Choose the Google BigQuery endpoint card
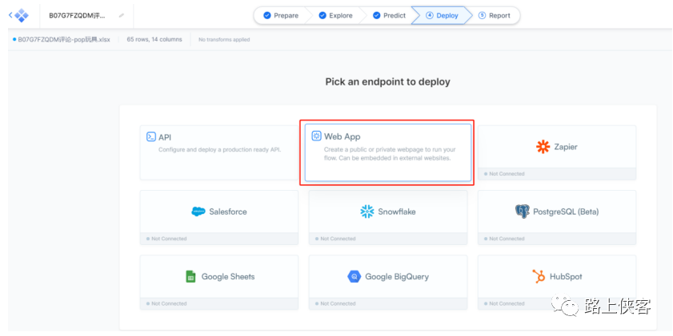The width and height of the screenshot is (673, 336). point(388,283)
